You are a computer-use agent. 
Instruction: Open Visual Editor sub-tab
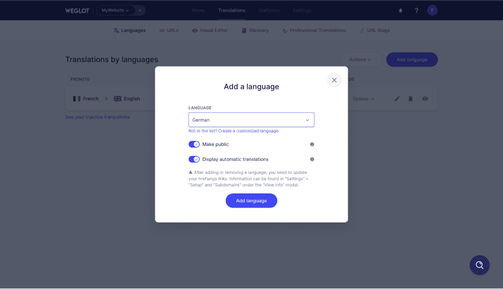210,31
